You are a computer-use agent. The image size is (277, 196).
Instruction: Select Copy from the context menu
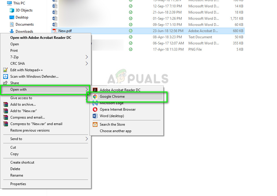[x=14, y=154]
